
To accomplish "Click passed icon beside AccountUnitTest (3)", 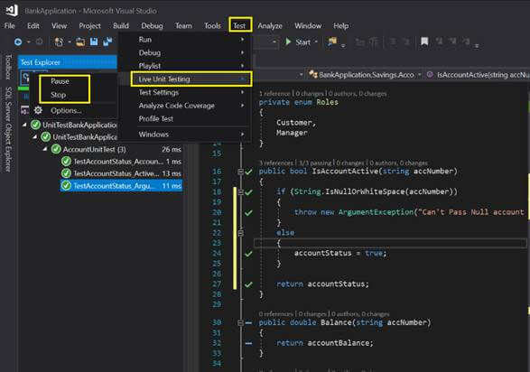I will (56, 149).
